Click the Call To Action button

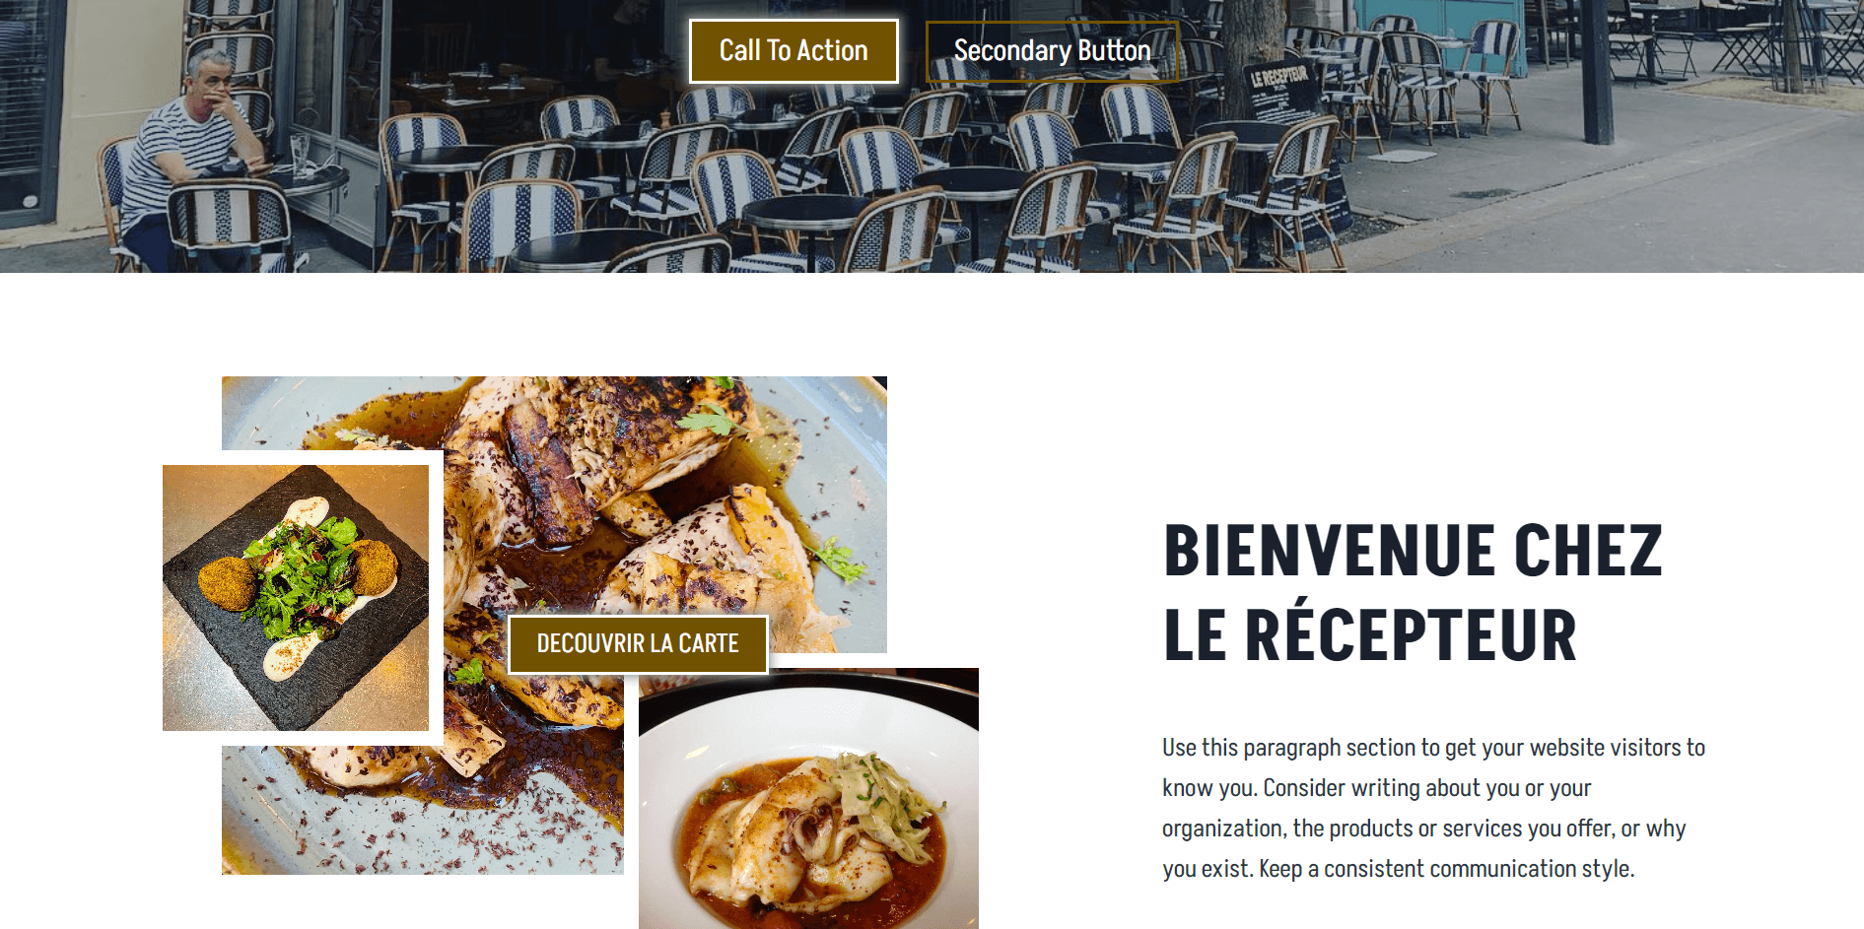coord(794,50)
